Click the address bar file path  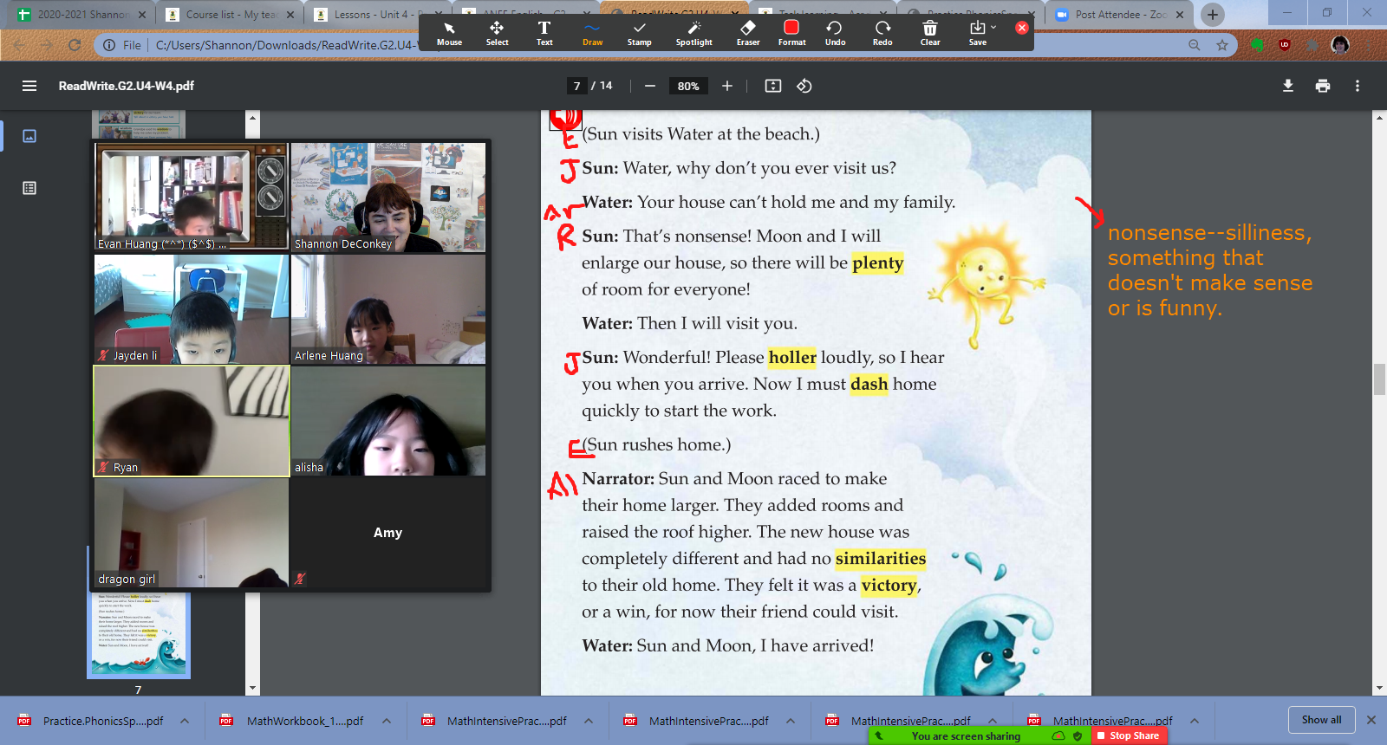(286, 45)
